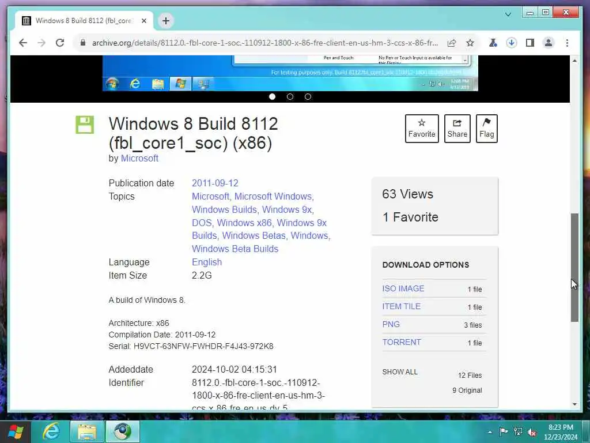Viewport: 590px width, 443px height.
Task: Show hidden system tray icons
Action: pos(490,432)
